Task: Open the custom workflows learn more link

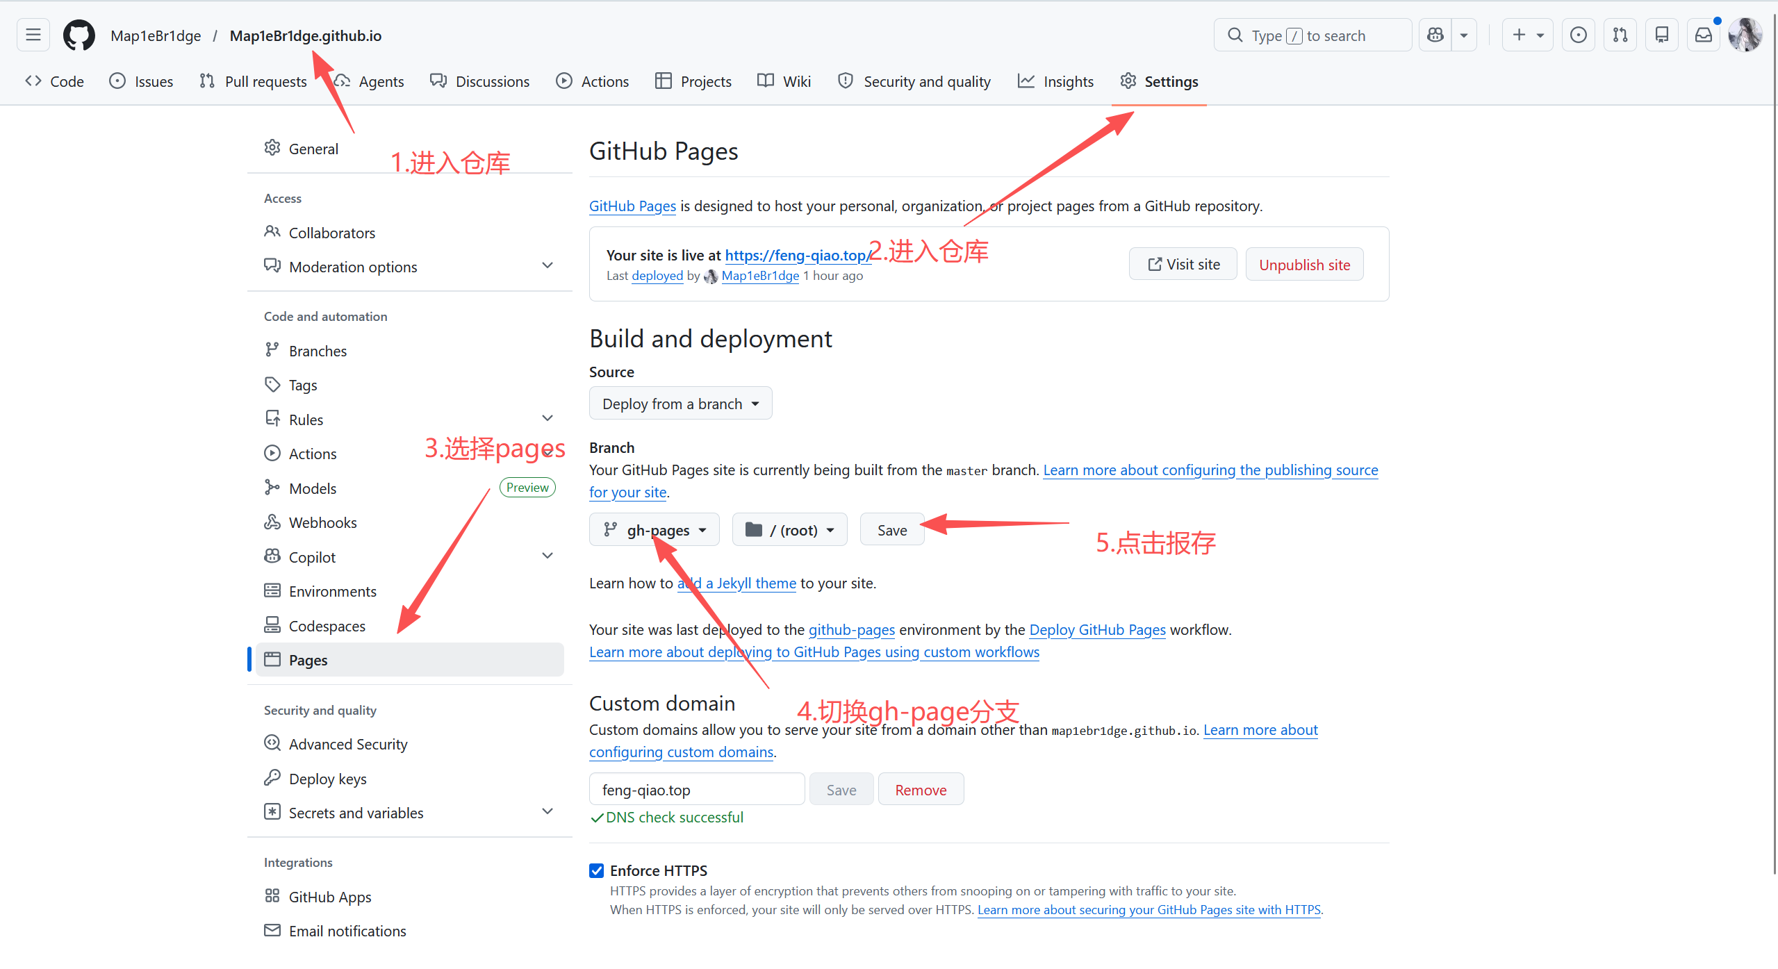Action: click(814, 652)
